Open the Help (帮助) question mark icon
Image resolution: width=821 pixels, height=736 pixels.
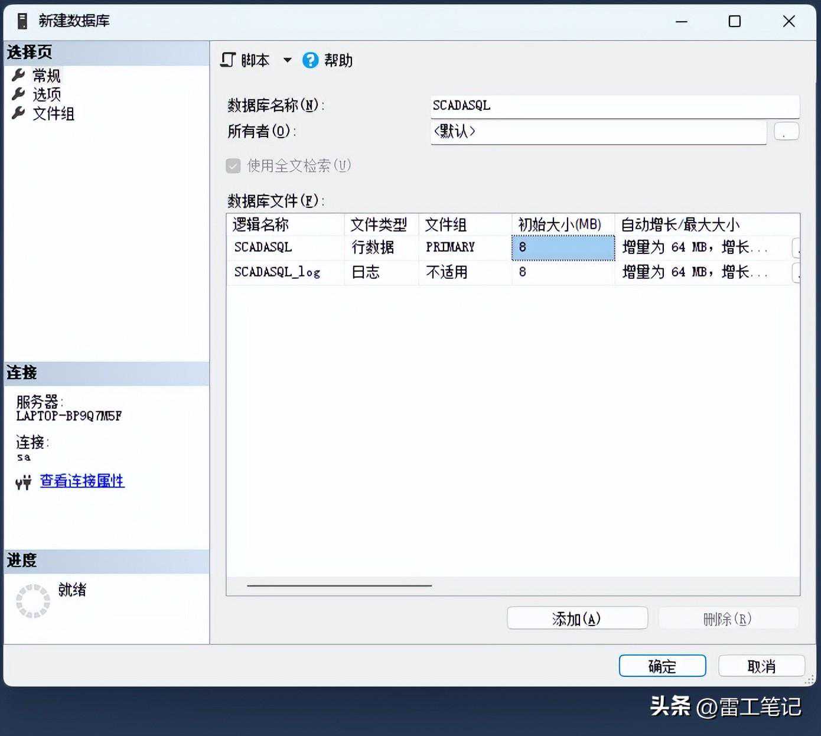(310, 60)
